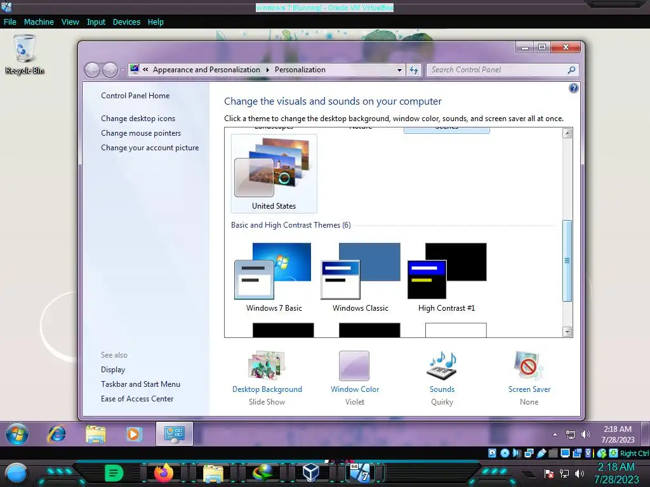Open Taskbar and Start Menu link
650x487 pixels.
140,384
